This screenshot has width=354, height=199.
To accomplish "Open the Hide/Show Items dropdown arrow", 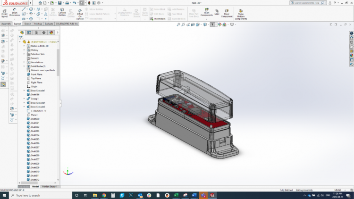I will click(216, 25).
